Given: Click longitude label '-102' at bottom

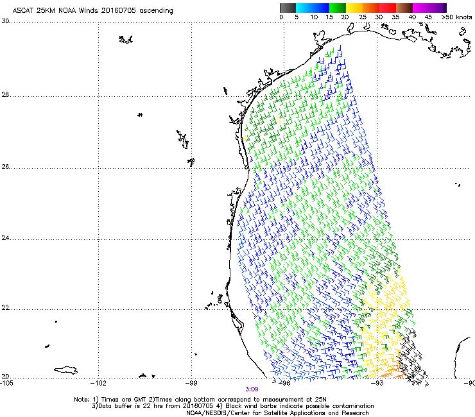Looking at the screenshot, I should (x=98, y=383).
